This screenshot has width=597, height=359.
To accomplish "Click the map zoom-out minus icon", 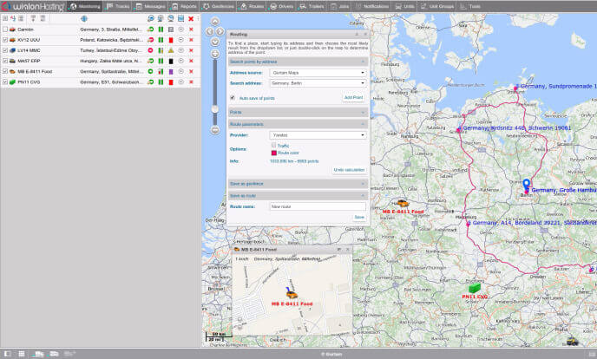I will point(215,130).
